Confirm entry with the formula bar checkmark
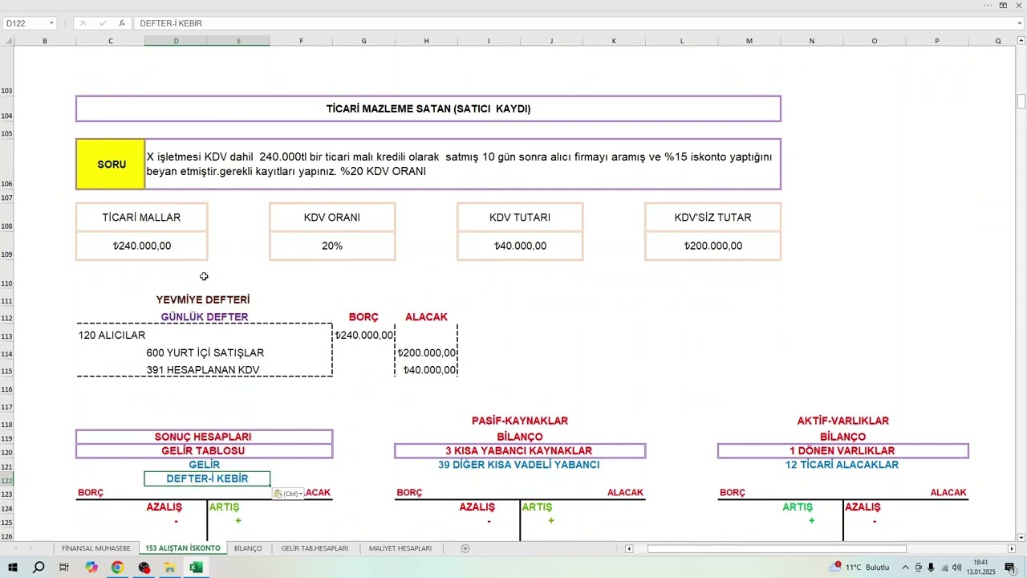Screen dimensions: 1027x578 point(102,23)
